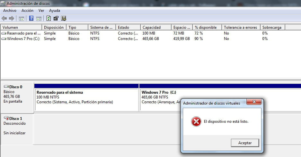Open the Archivo menu
This screenshot has height=157, width=301.
point(10,11)
